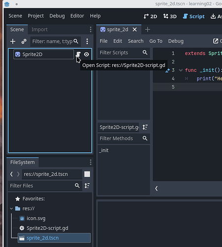Collapse the script list panel with arrow

click(157, 188)
